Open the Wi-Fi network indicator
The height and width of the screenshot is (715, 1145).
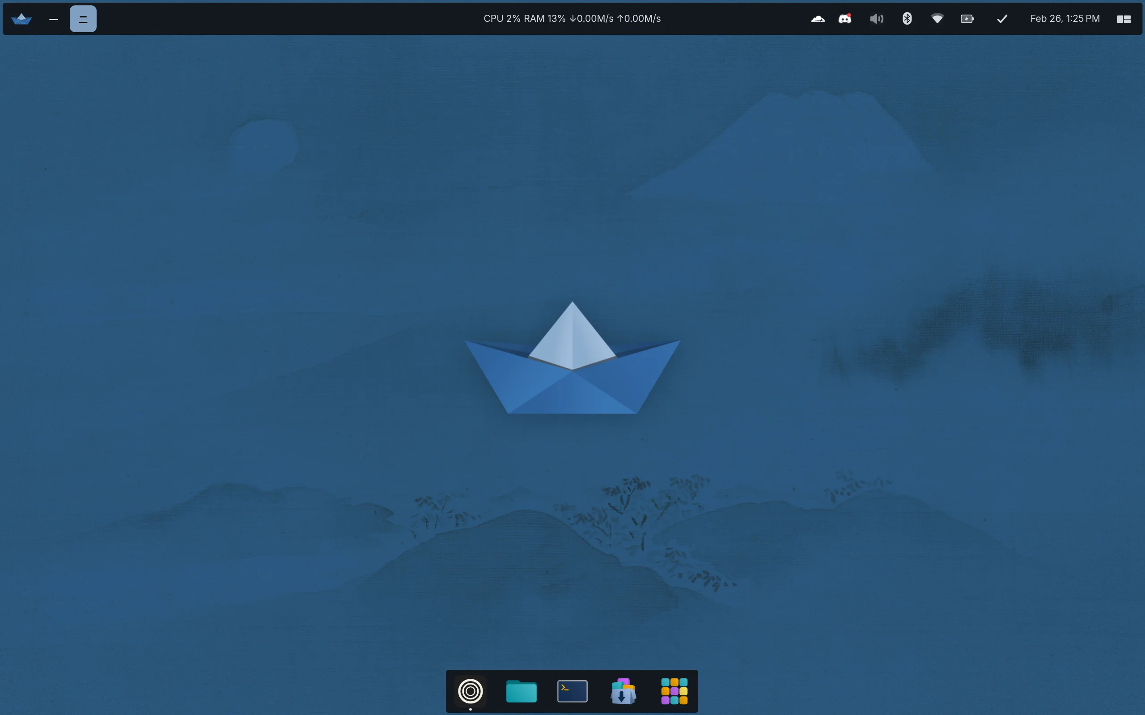coord(937,19)
